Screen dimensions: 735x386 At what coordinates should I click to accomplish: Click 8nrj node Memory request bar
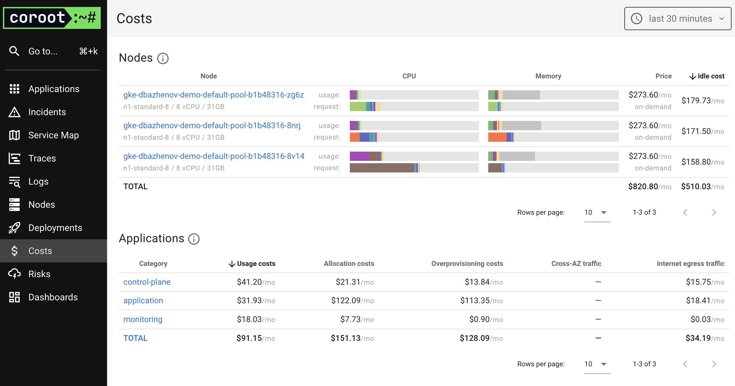coord(553,137)
